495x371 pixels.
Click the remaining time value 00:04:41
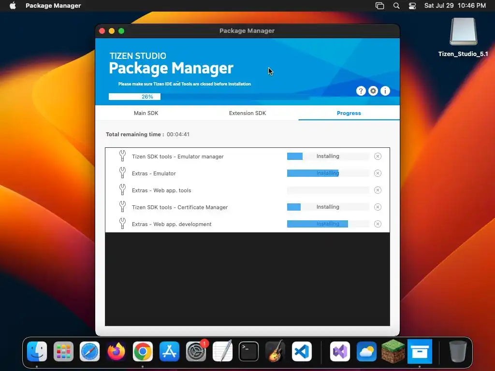pos(178,134)
